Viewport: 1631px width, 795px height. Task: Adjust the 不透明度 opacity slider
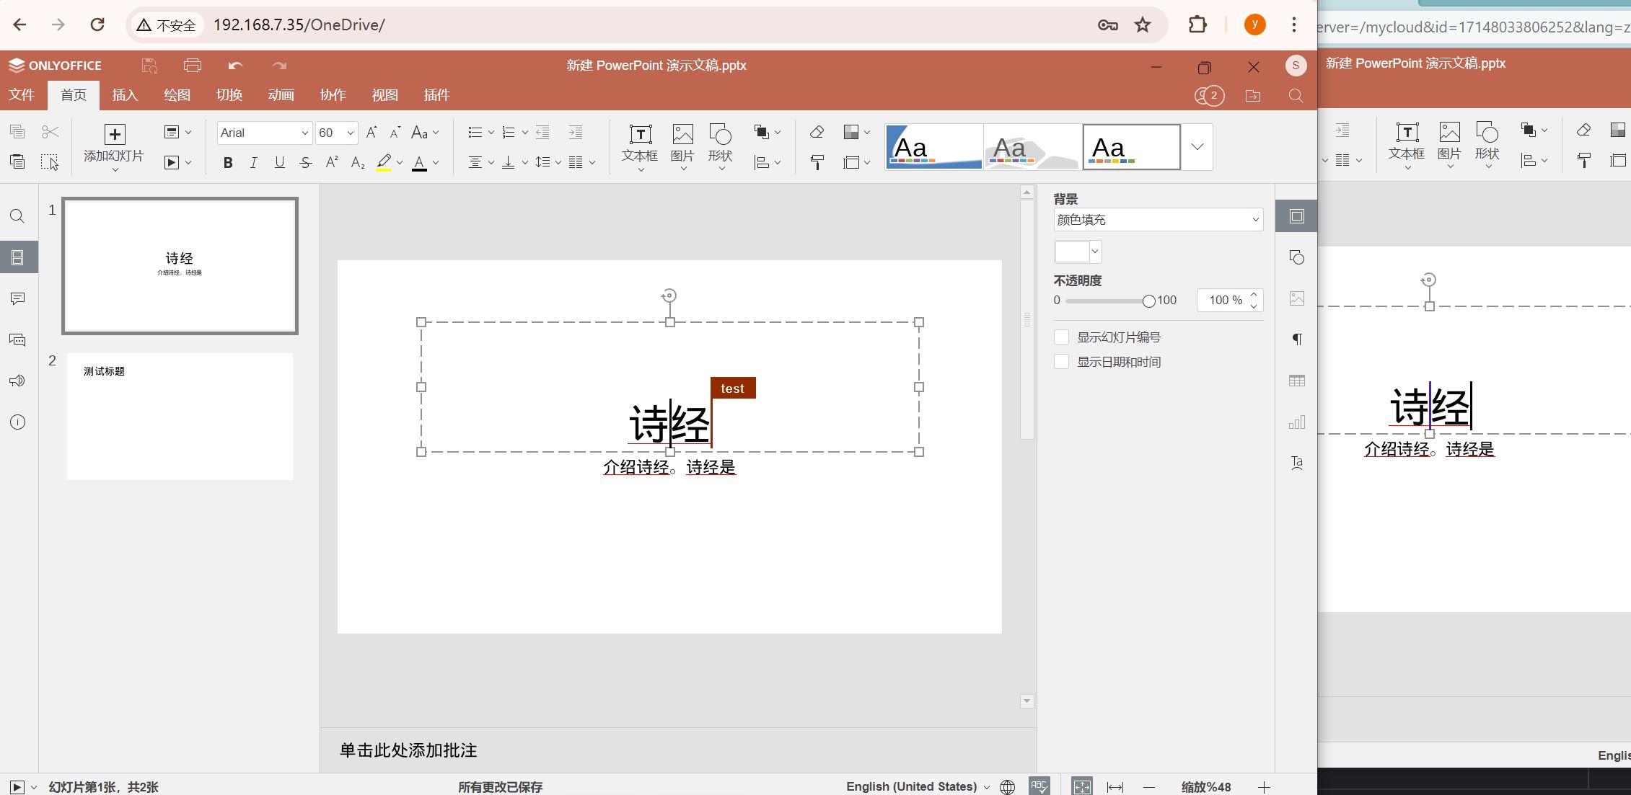[x=1148, y=301]
